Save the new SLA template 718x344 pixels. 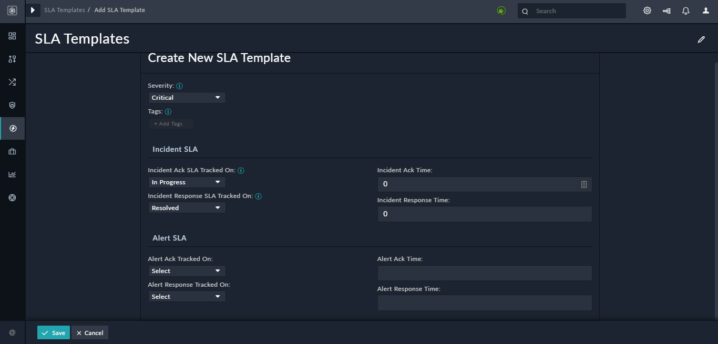pyautogui.click(x=53, y=332)
